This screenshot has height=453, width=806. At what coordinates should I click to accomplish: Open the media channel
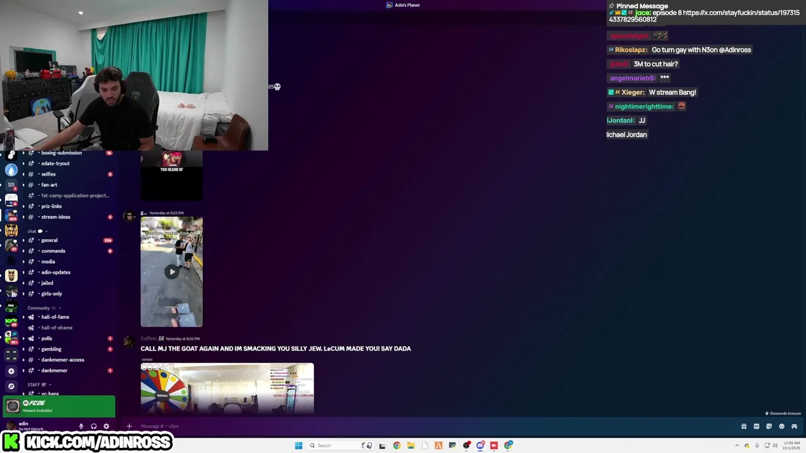pyautogui.click(x=48, y=262)
